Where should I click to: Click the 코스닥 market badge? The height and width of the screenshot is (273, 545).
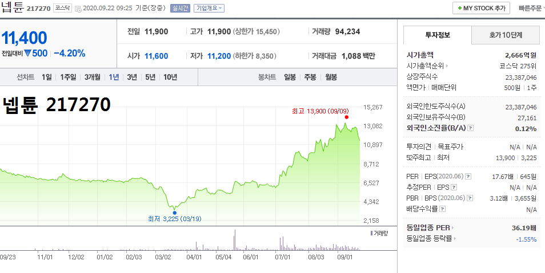[62, 7]
